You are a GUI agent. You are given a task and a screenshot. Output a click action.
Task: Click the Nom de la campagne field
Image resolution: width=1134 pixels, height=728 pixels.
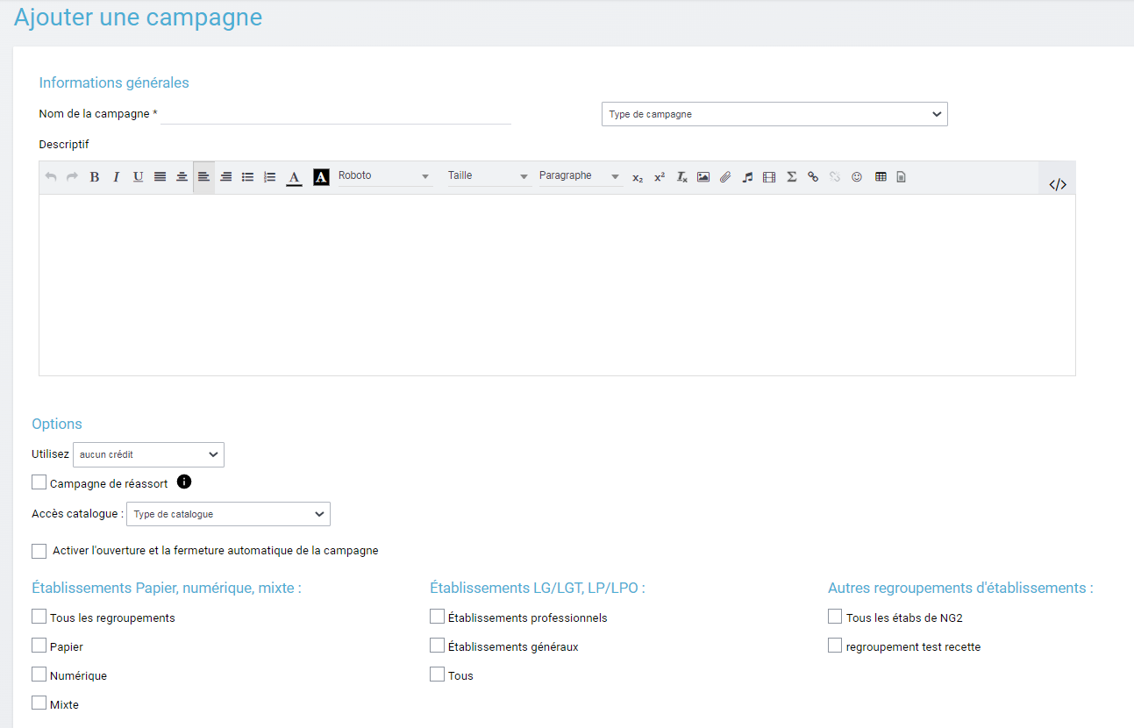tap(336, 114)
